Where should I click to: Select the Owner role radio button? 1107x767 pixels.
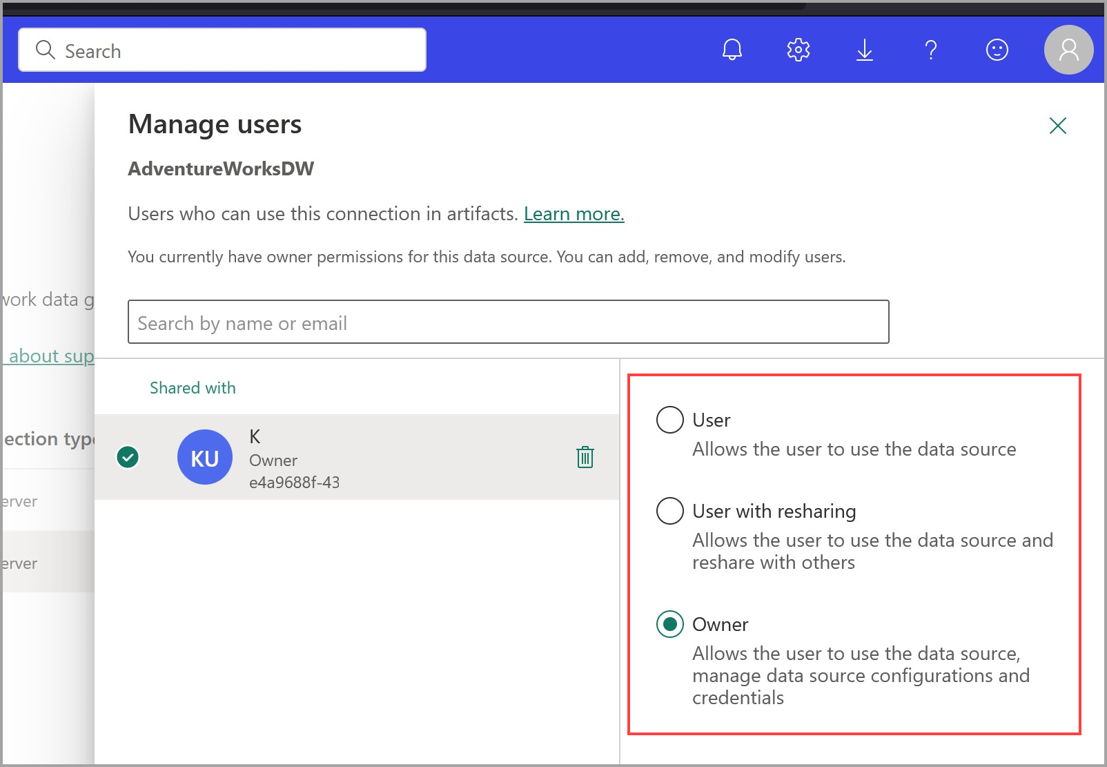[669, 624]
